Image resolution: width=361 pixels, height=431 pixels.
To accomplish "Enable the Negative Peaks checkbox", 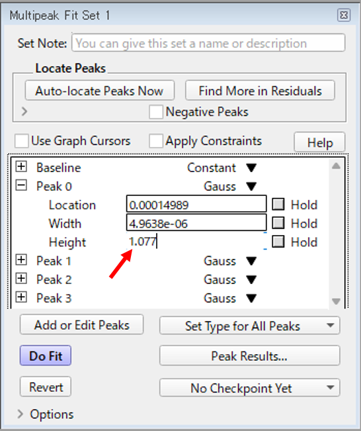I will pos(156,112).
